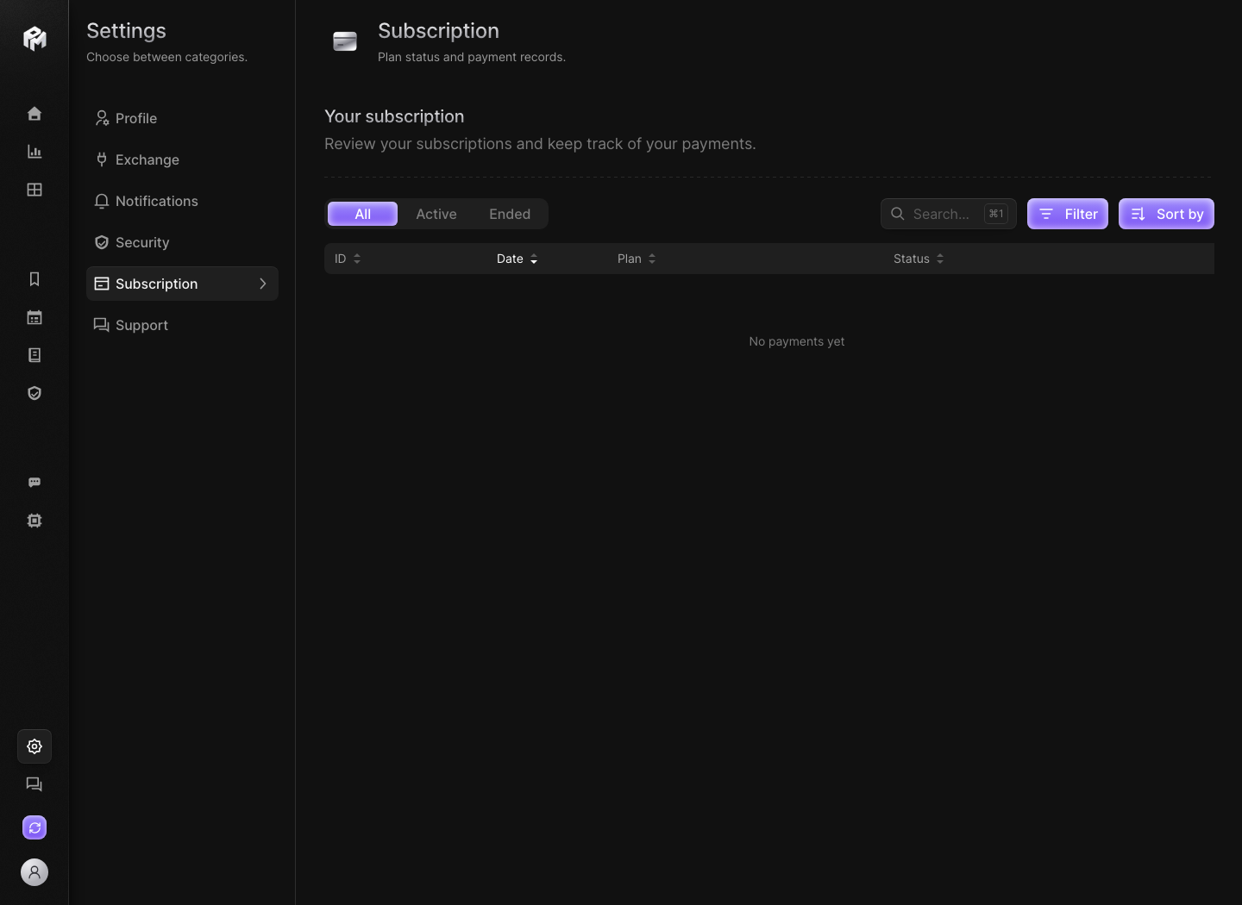The height and width of the screenshot is (905, 1242).
Task: Select the All subscriptions tab
Action: coord(363,214)
